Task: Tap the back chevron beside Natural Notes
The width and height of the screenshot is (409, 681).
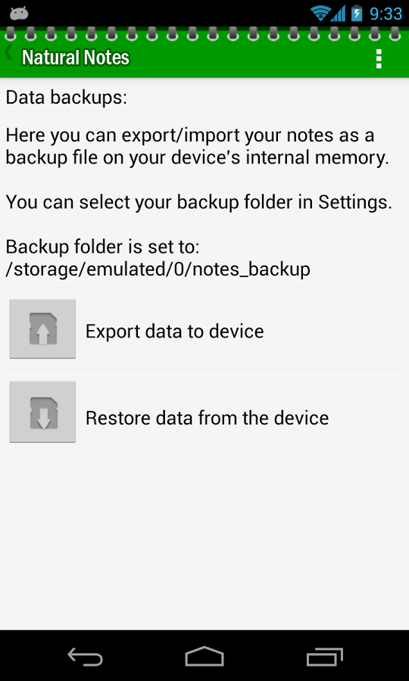Action: (x=8, y=53)
